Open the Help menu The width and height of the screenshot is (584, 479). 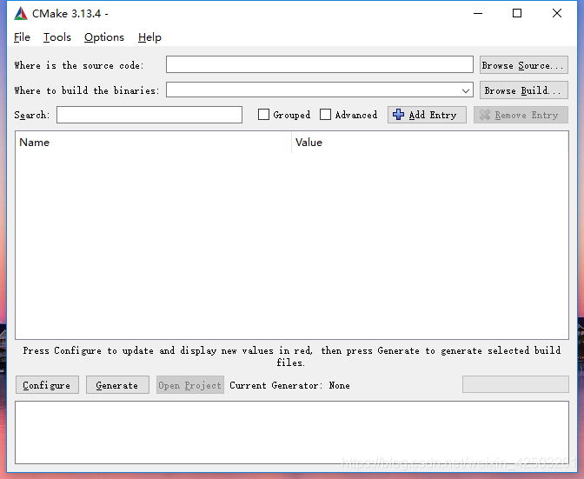click(x=149, y=37)
